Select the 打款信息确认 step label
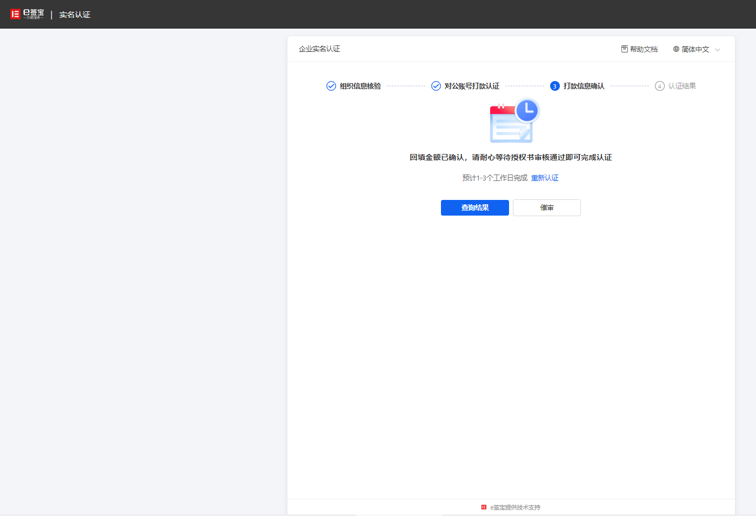Image resolution: width=756 pixels, height=516 pixels. 584,86
